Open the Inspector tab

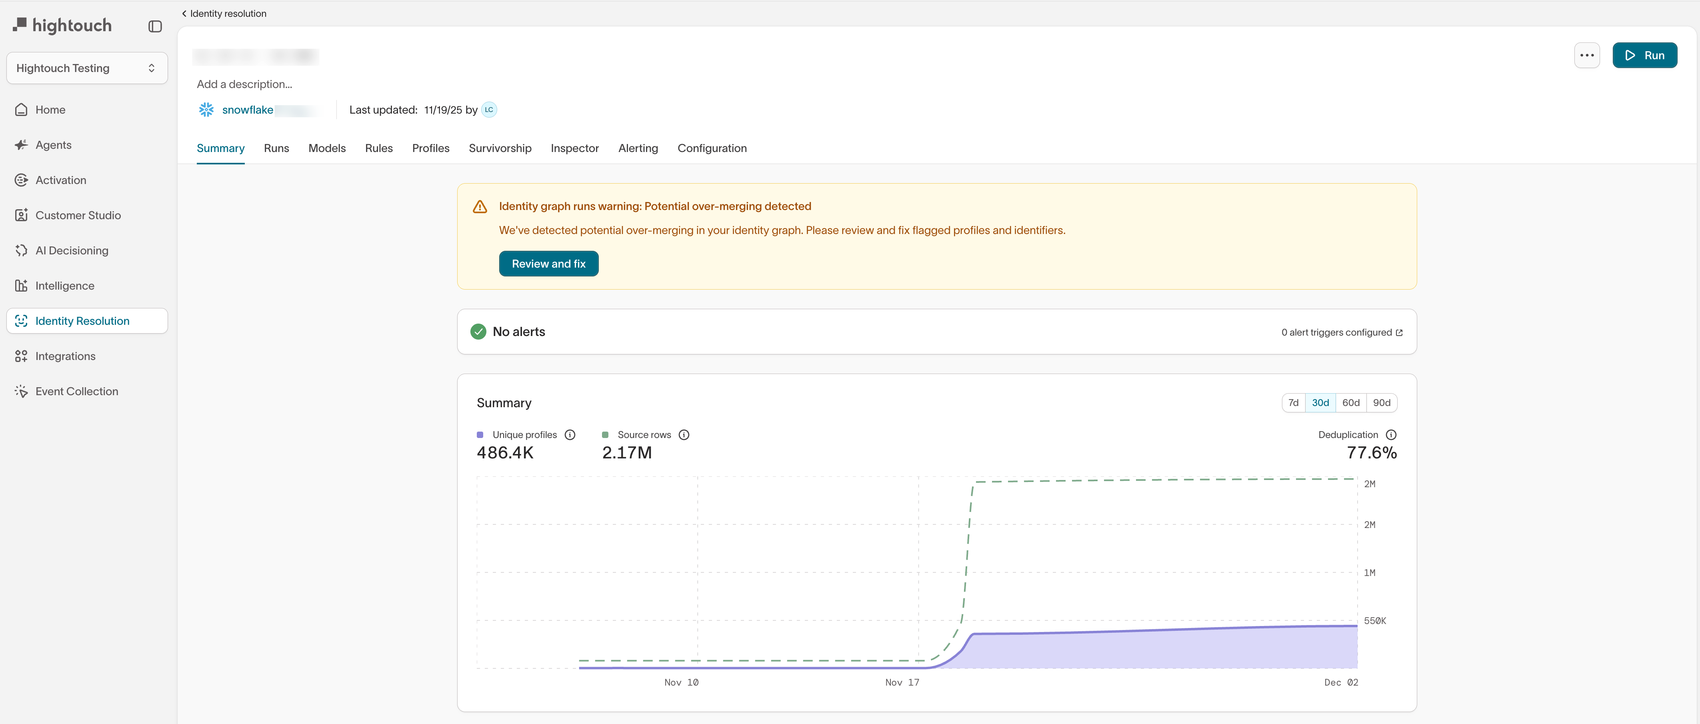tap(574, 148)
